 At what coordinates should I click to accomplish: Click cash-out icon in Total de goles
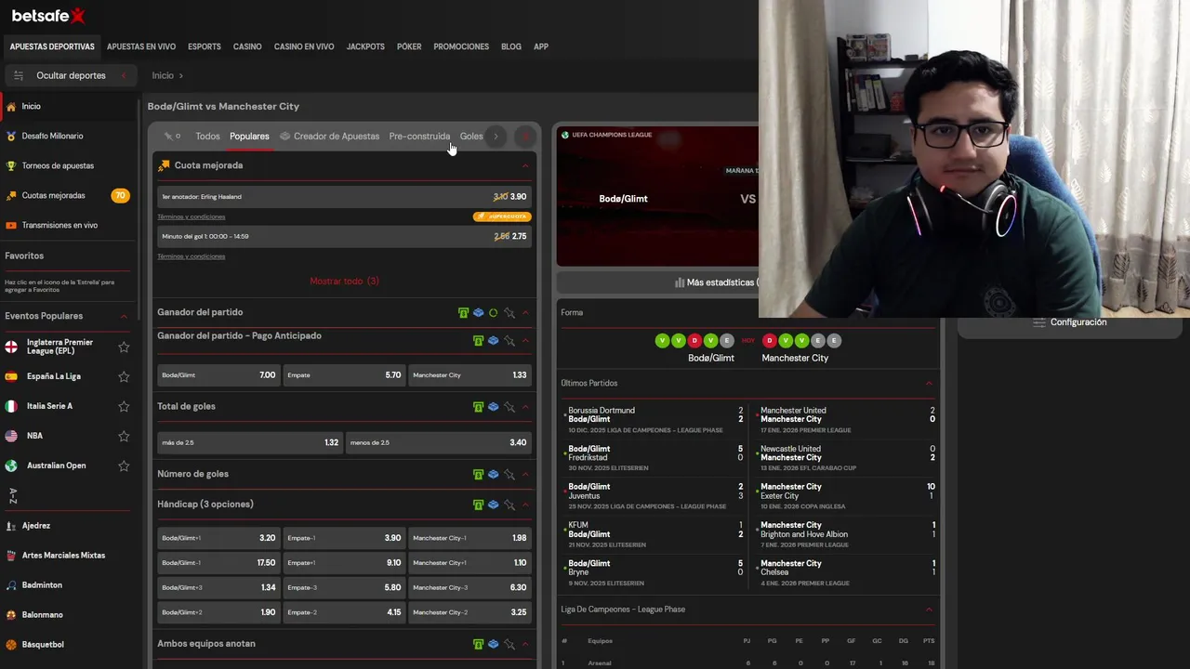click(x=478, y=407)
